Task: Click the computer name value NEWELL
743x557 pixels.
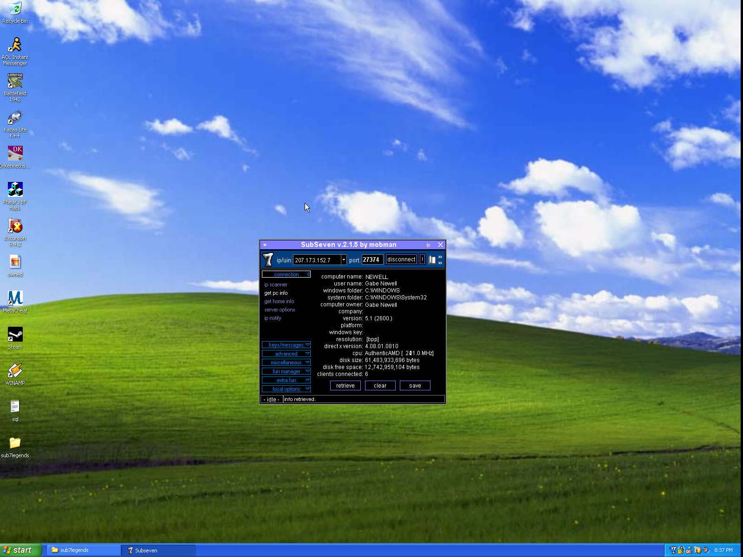Action: pos(377,277)
